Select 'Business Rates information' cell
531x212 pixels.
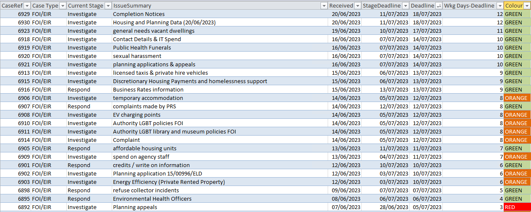[220, 89]
